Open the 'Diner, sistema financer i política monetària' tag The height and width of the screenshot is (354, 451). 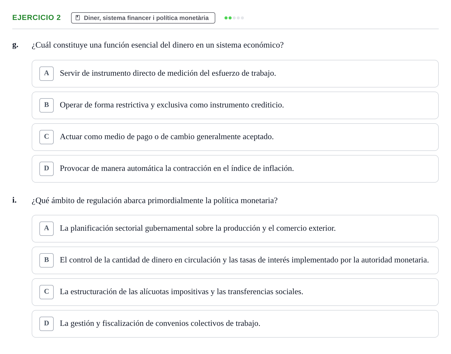(143, 18)
